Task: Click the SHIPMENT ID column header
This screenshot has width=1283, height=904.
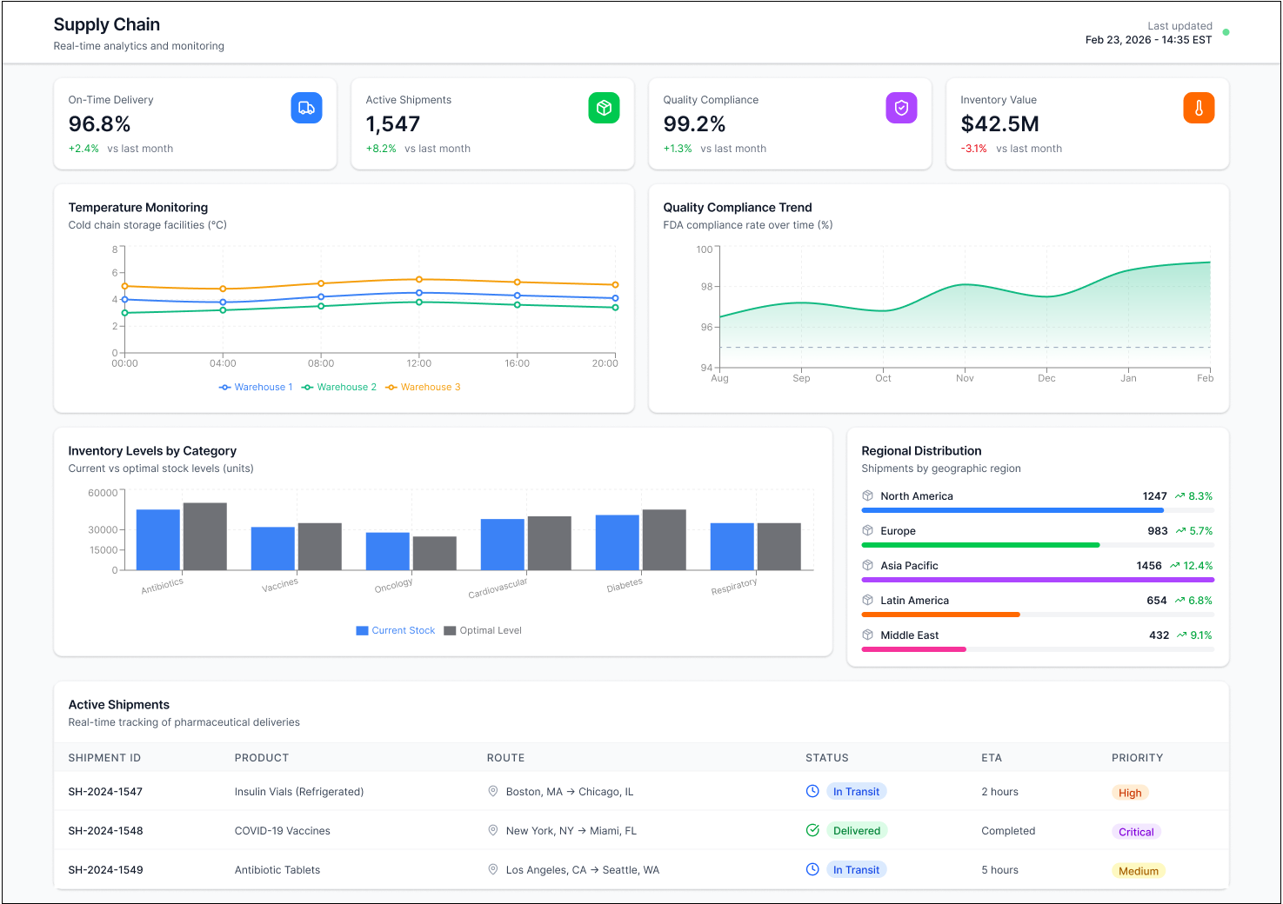Action: pos(104,757)
